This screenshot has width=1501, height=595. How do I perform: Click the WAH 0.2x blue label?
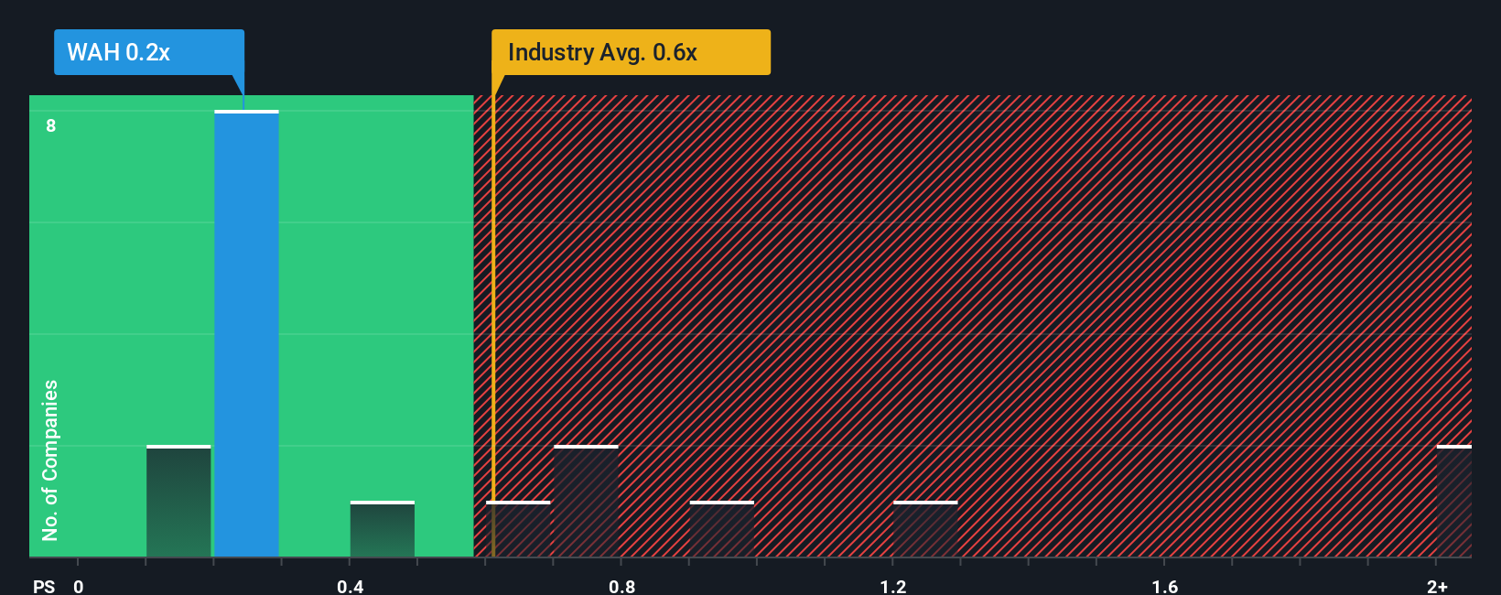pos(149,52)
